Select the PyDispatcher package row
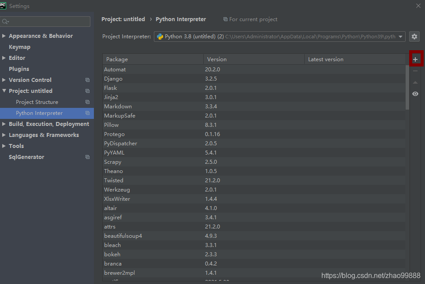 [254, 143]
